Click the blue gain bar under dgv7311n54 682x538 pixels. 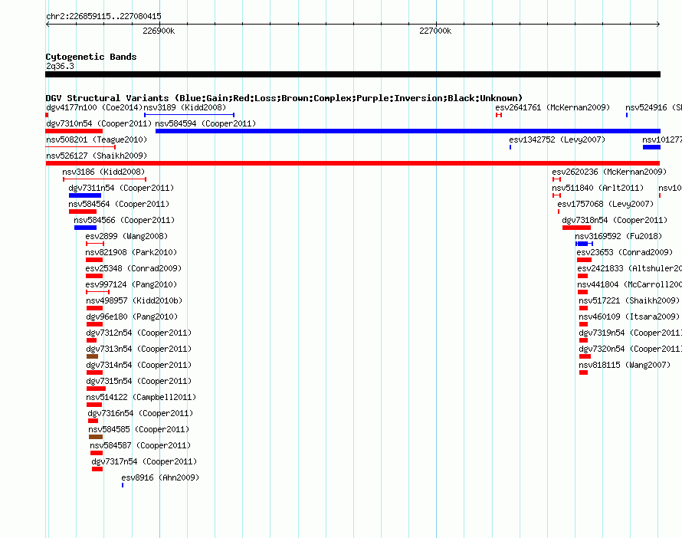pyautogui.click(x=85, y=195)
